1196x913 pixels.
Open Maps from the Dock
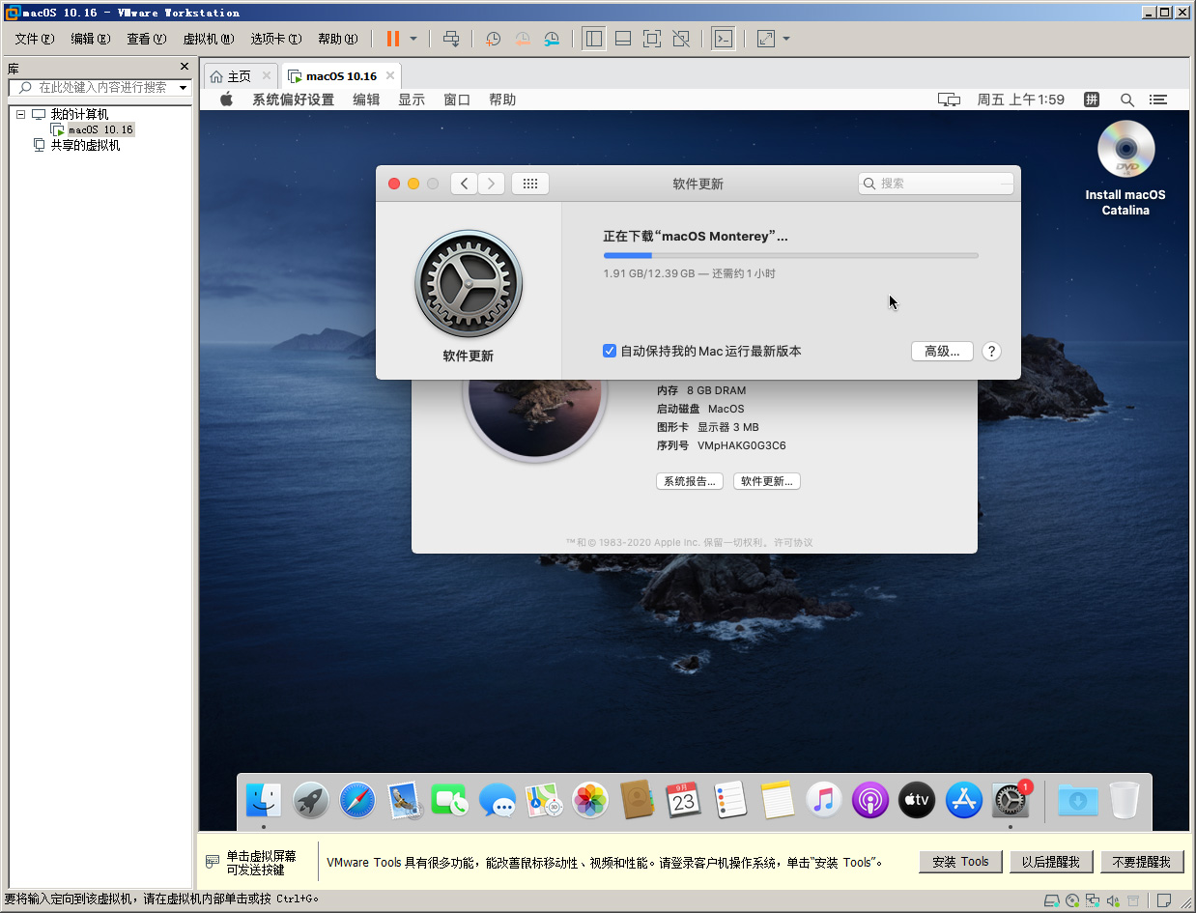coord(544,800)
